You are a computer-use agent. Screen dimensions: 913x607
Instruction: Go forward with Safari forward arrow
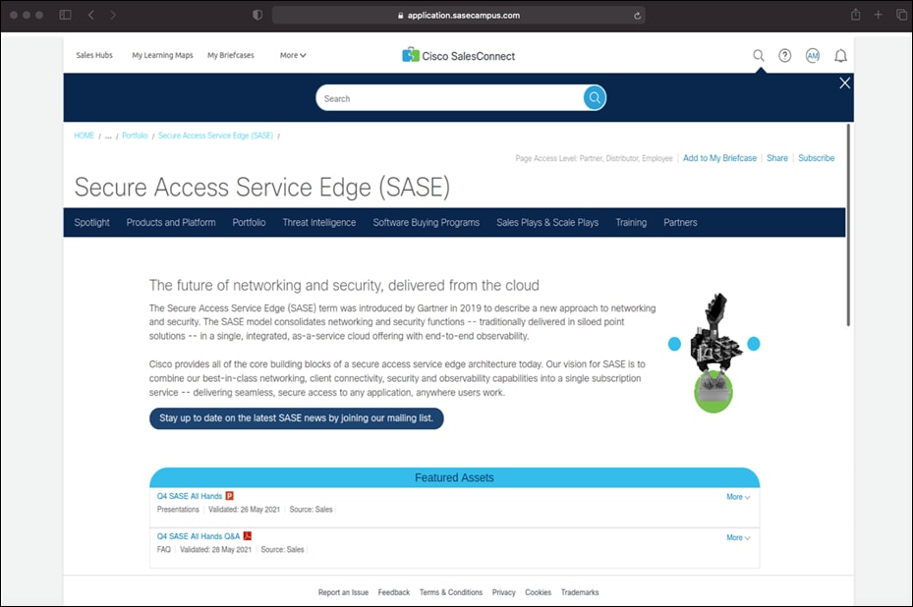113,15
